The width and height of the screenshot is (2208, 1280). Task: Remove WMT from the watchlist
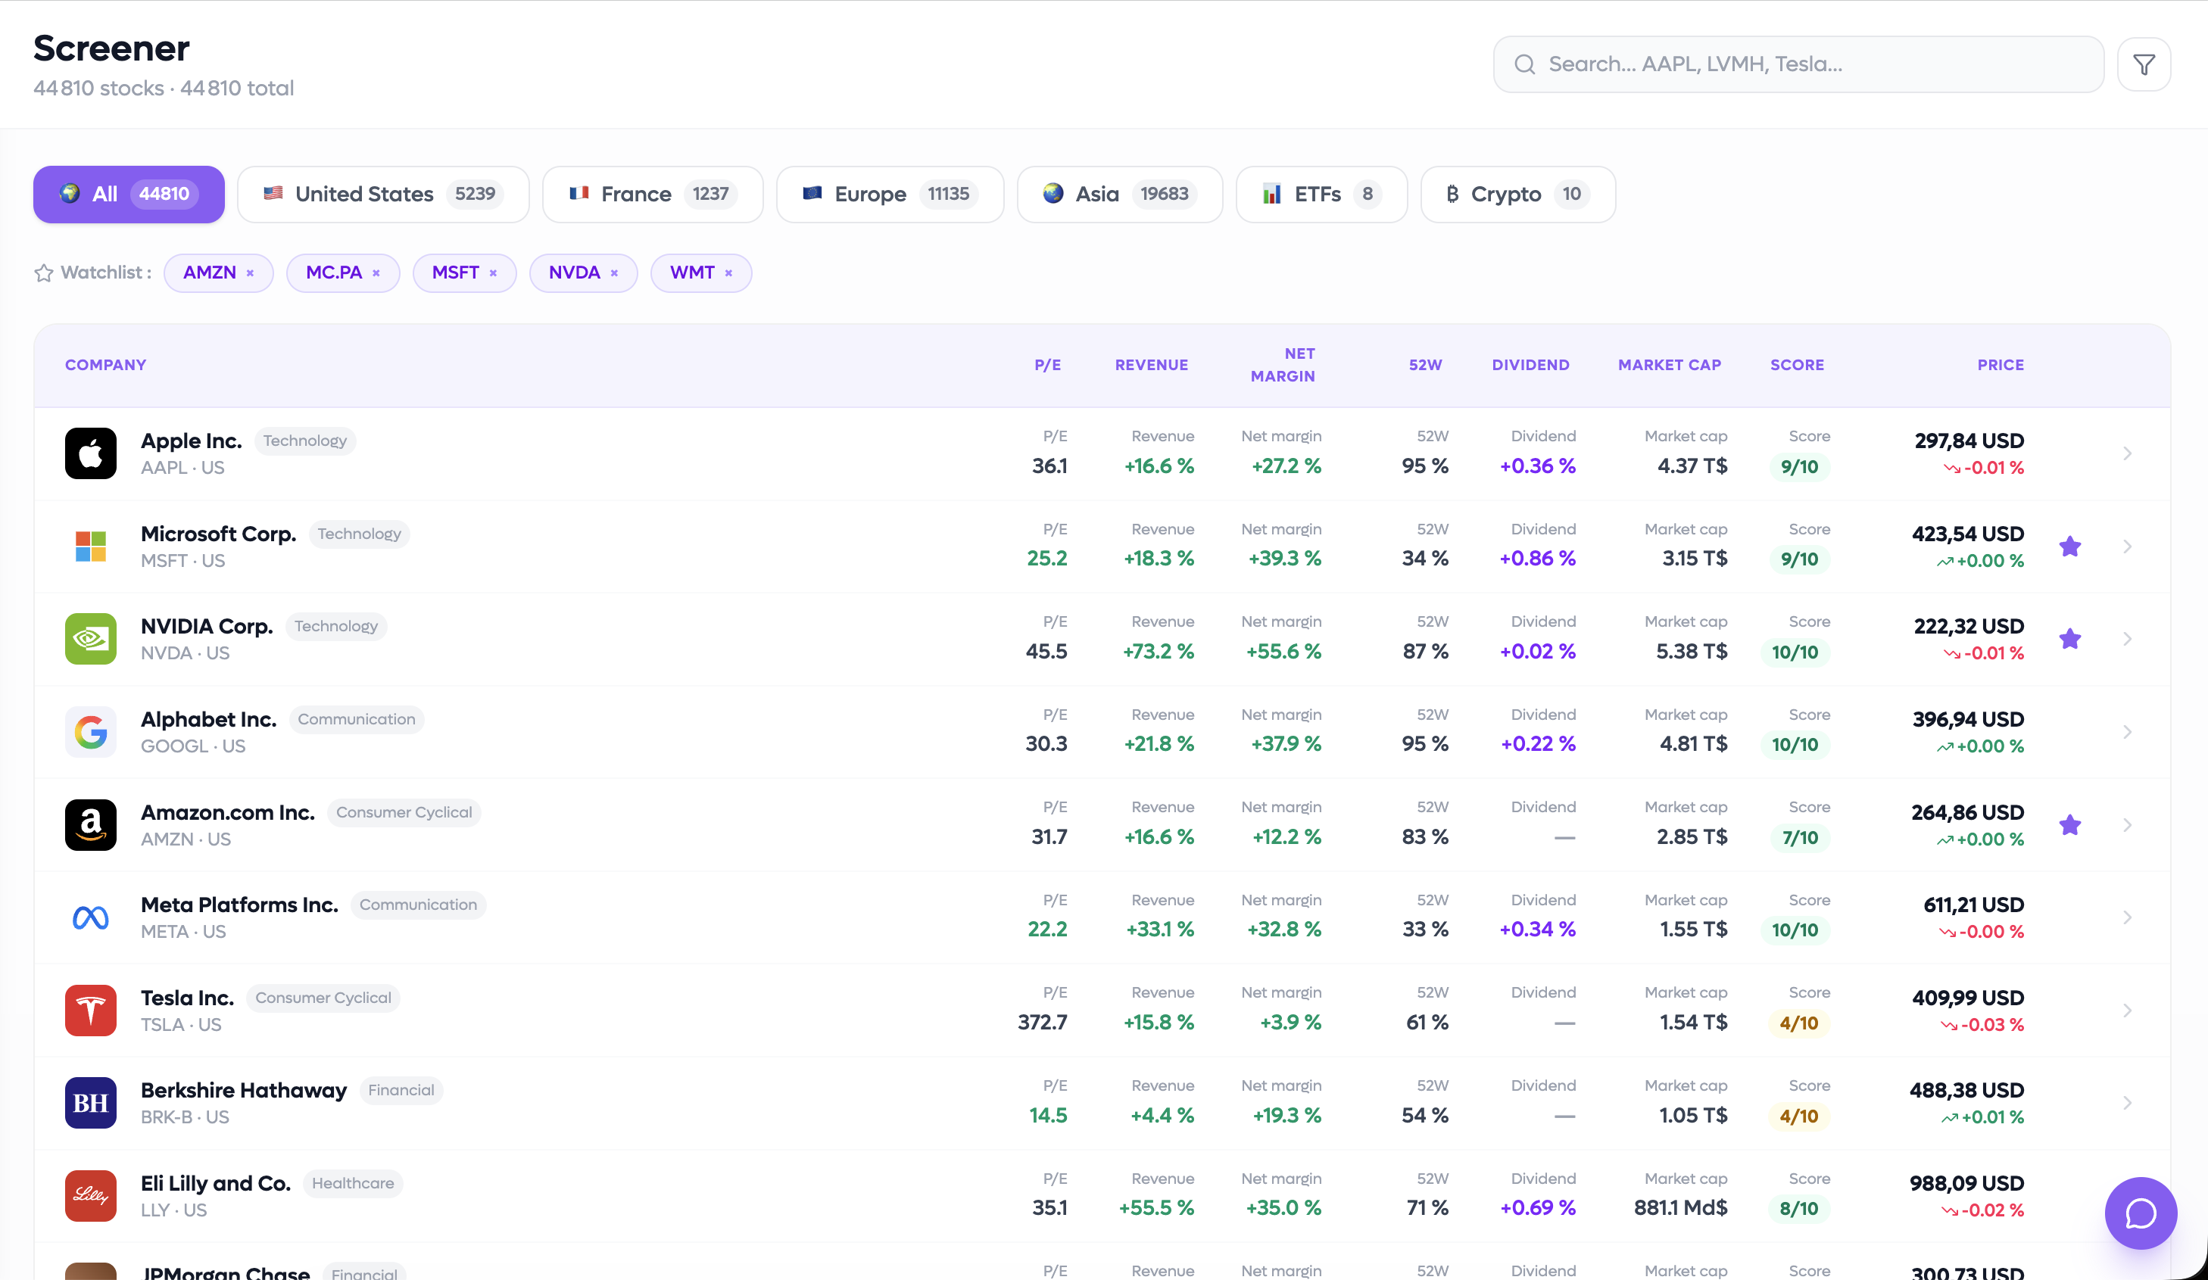tap(729, 273)
